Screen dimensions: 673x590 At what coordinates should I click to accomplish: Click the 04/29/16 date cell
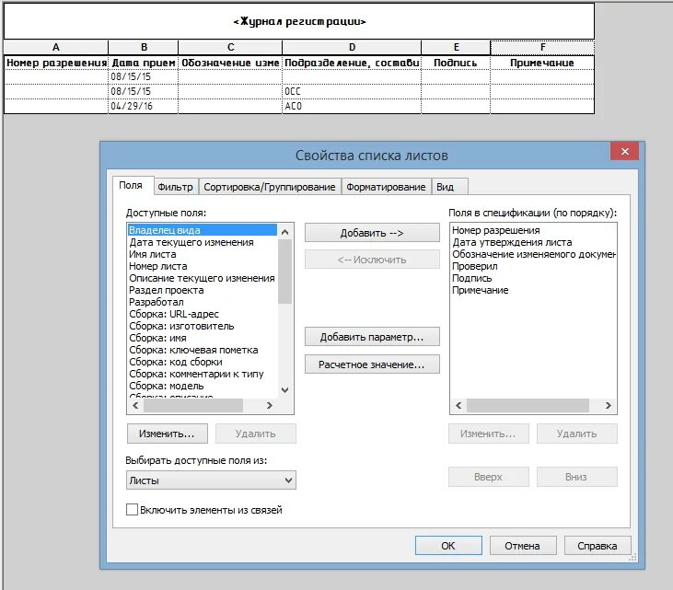144,106
